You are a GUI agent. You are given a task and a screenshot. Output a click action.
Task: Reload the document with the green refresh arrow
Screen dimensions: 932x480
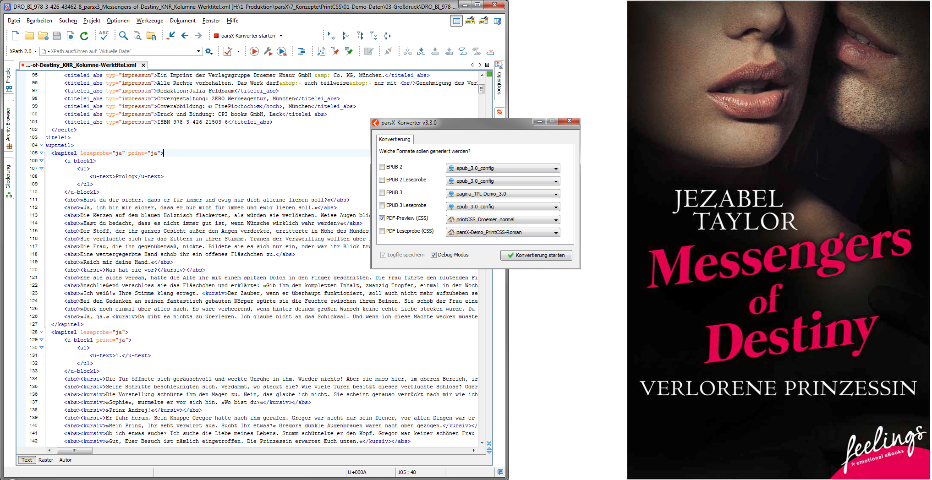point(84,36)
